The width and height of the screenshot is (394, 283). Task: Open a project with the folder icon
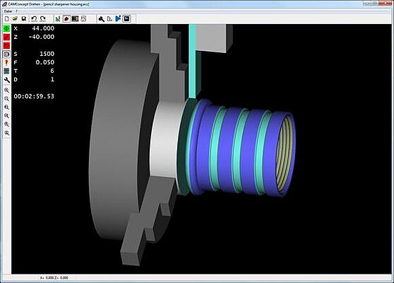coord(15,19)
